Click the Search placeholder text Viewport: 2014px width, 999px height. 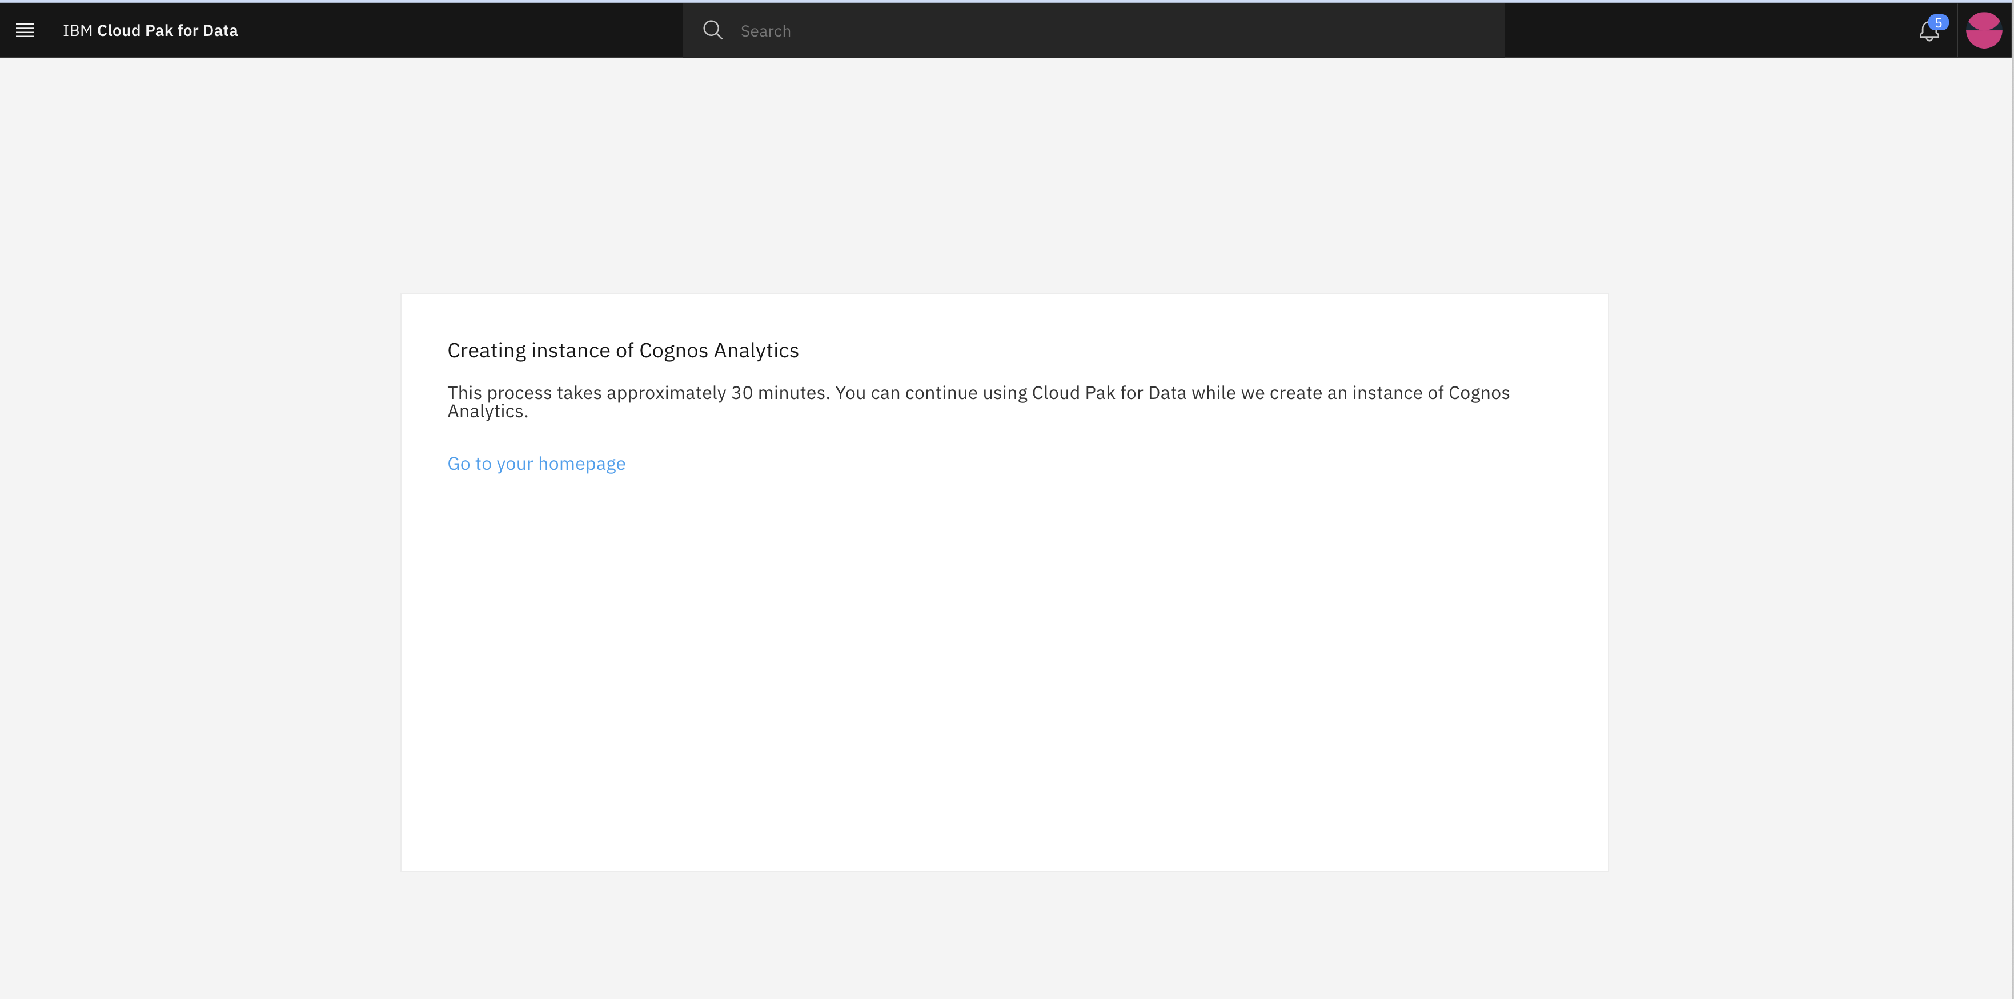pyautogui.click(x=765, y=31)
